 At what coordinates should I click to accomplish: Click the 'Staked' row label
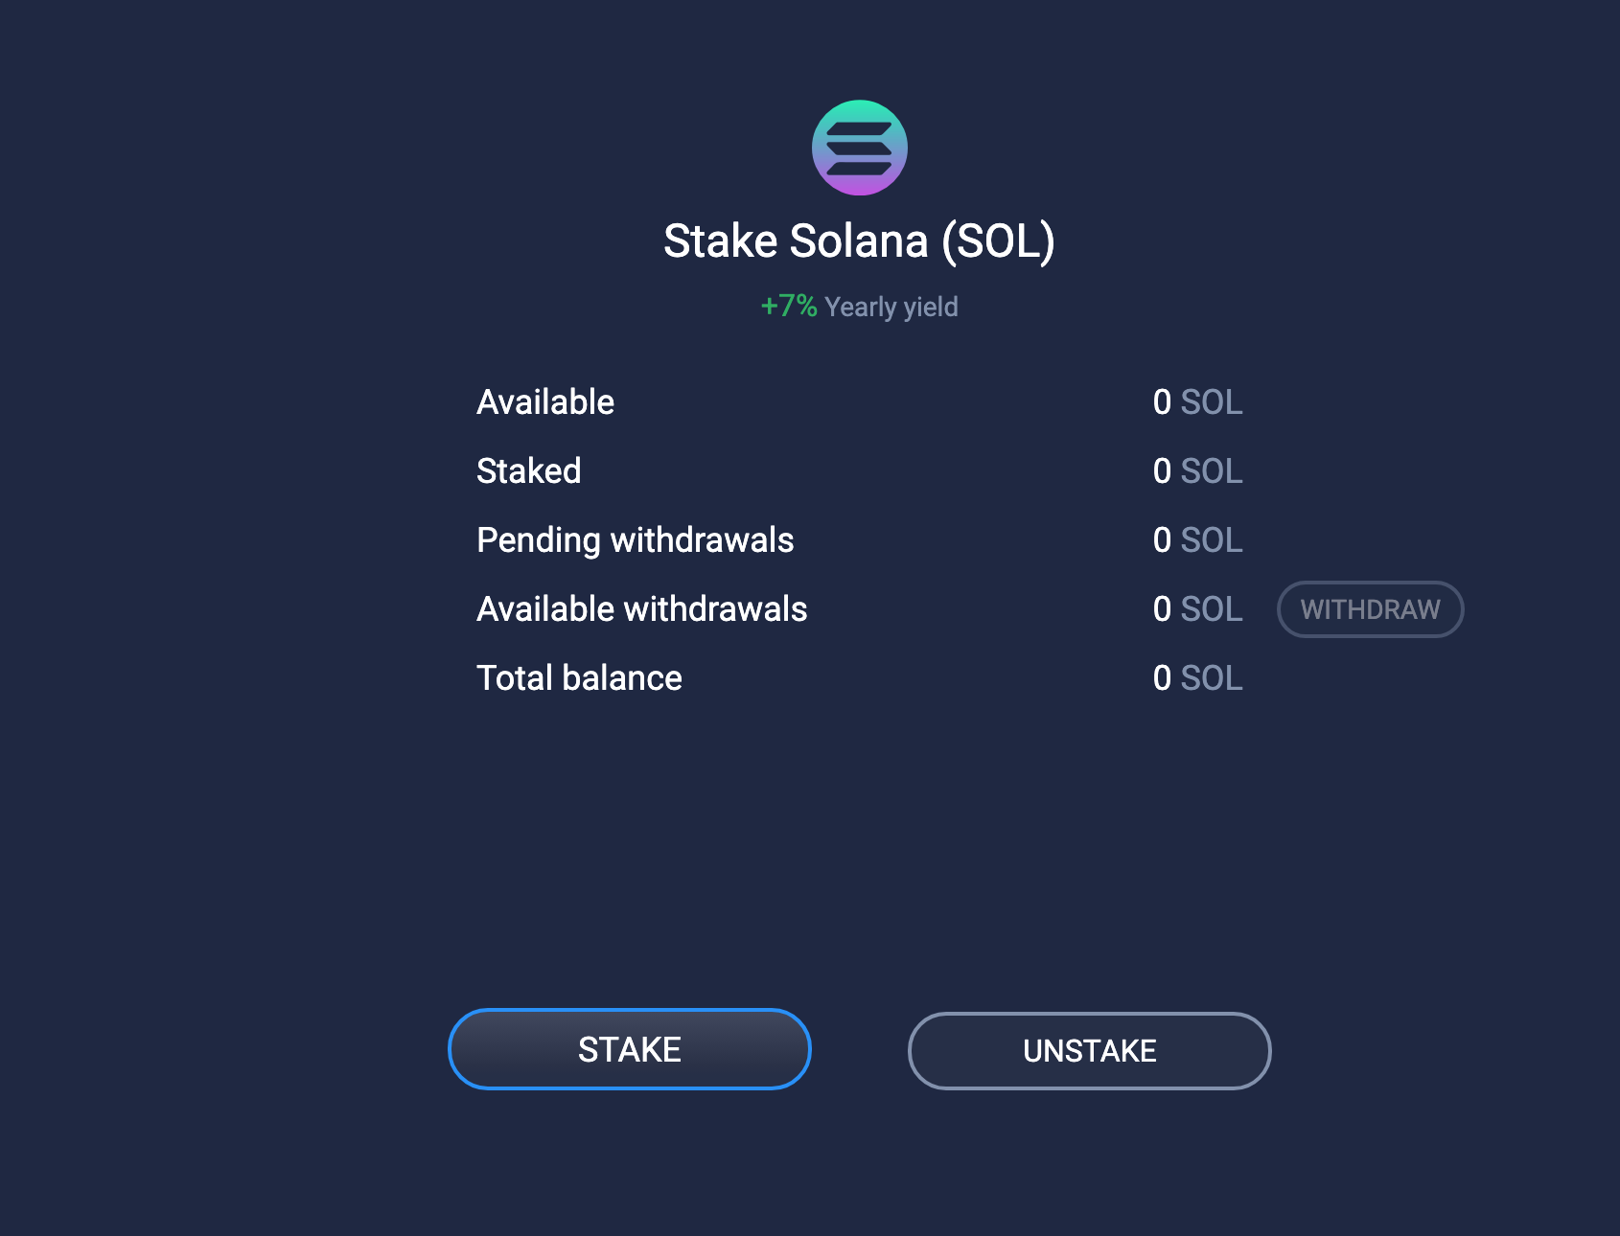(x=529, y=471)
